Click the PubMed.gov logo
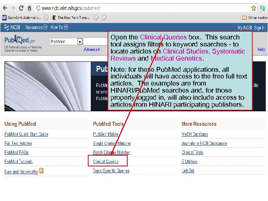 [x=20, y=40]
